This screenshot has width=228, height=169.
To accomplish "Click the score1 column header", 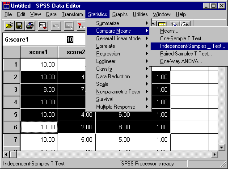I will [x=39, y=52].
